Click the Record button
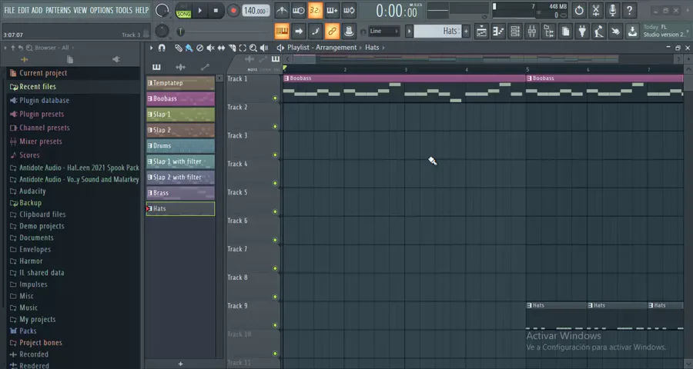Screen dimensions: 693x369 233,11
